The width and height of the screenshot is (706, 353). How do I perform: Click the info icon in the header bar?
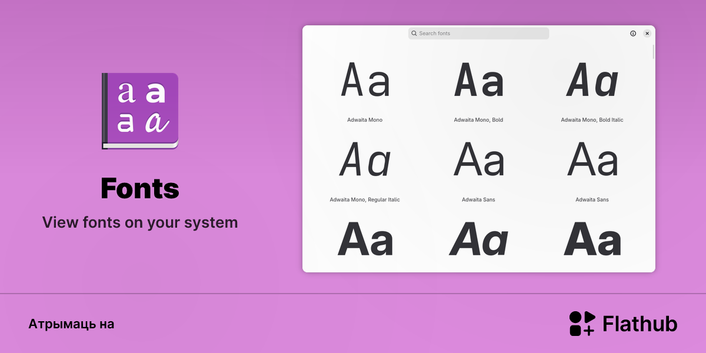[633, 34]
